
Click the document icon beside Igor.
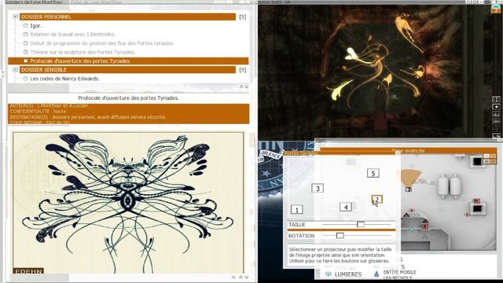(x=26, y=25)
